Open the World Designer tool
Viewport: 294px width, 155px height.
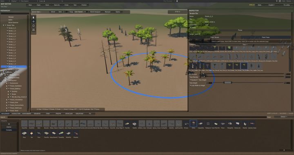(x=95, y=12)
